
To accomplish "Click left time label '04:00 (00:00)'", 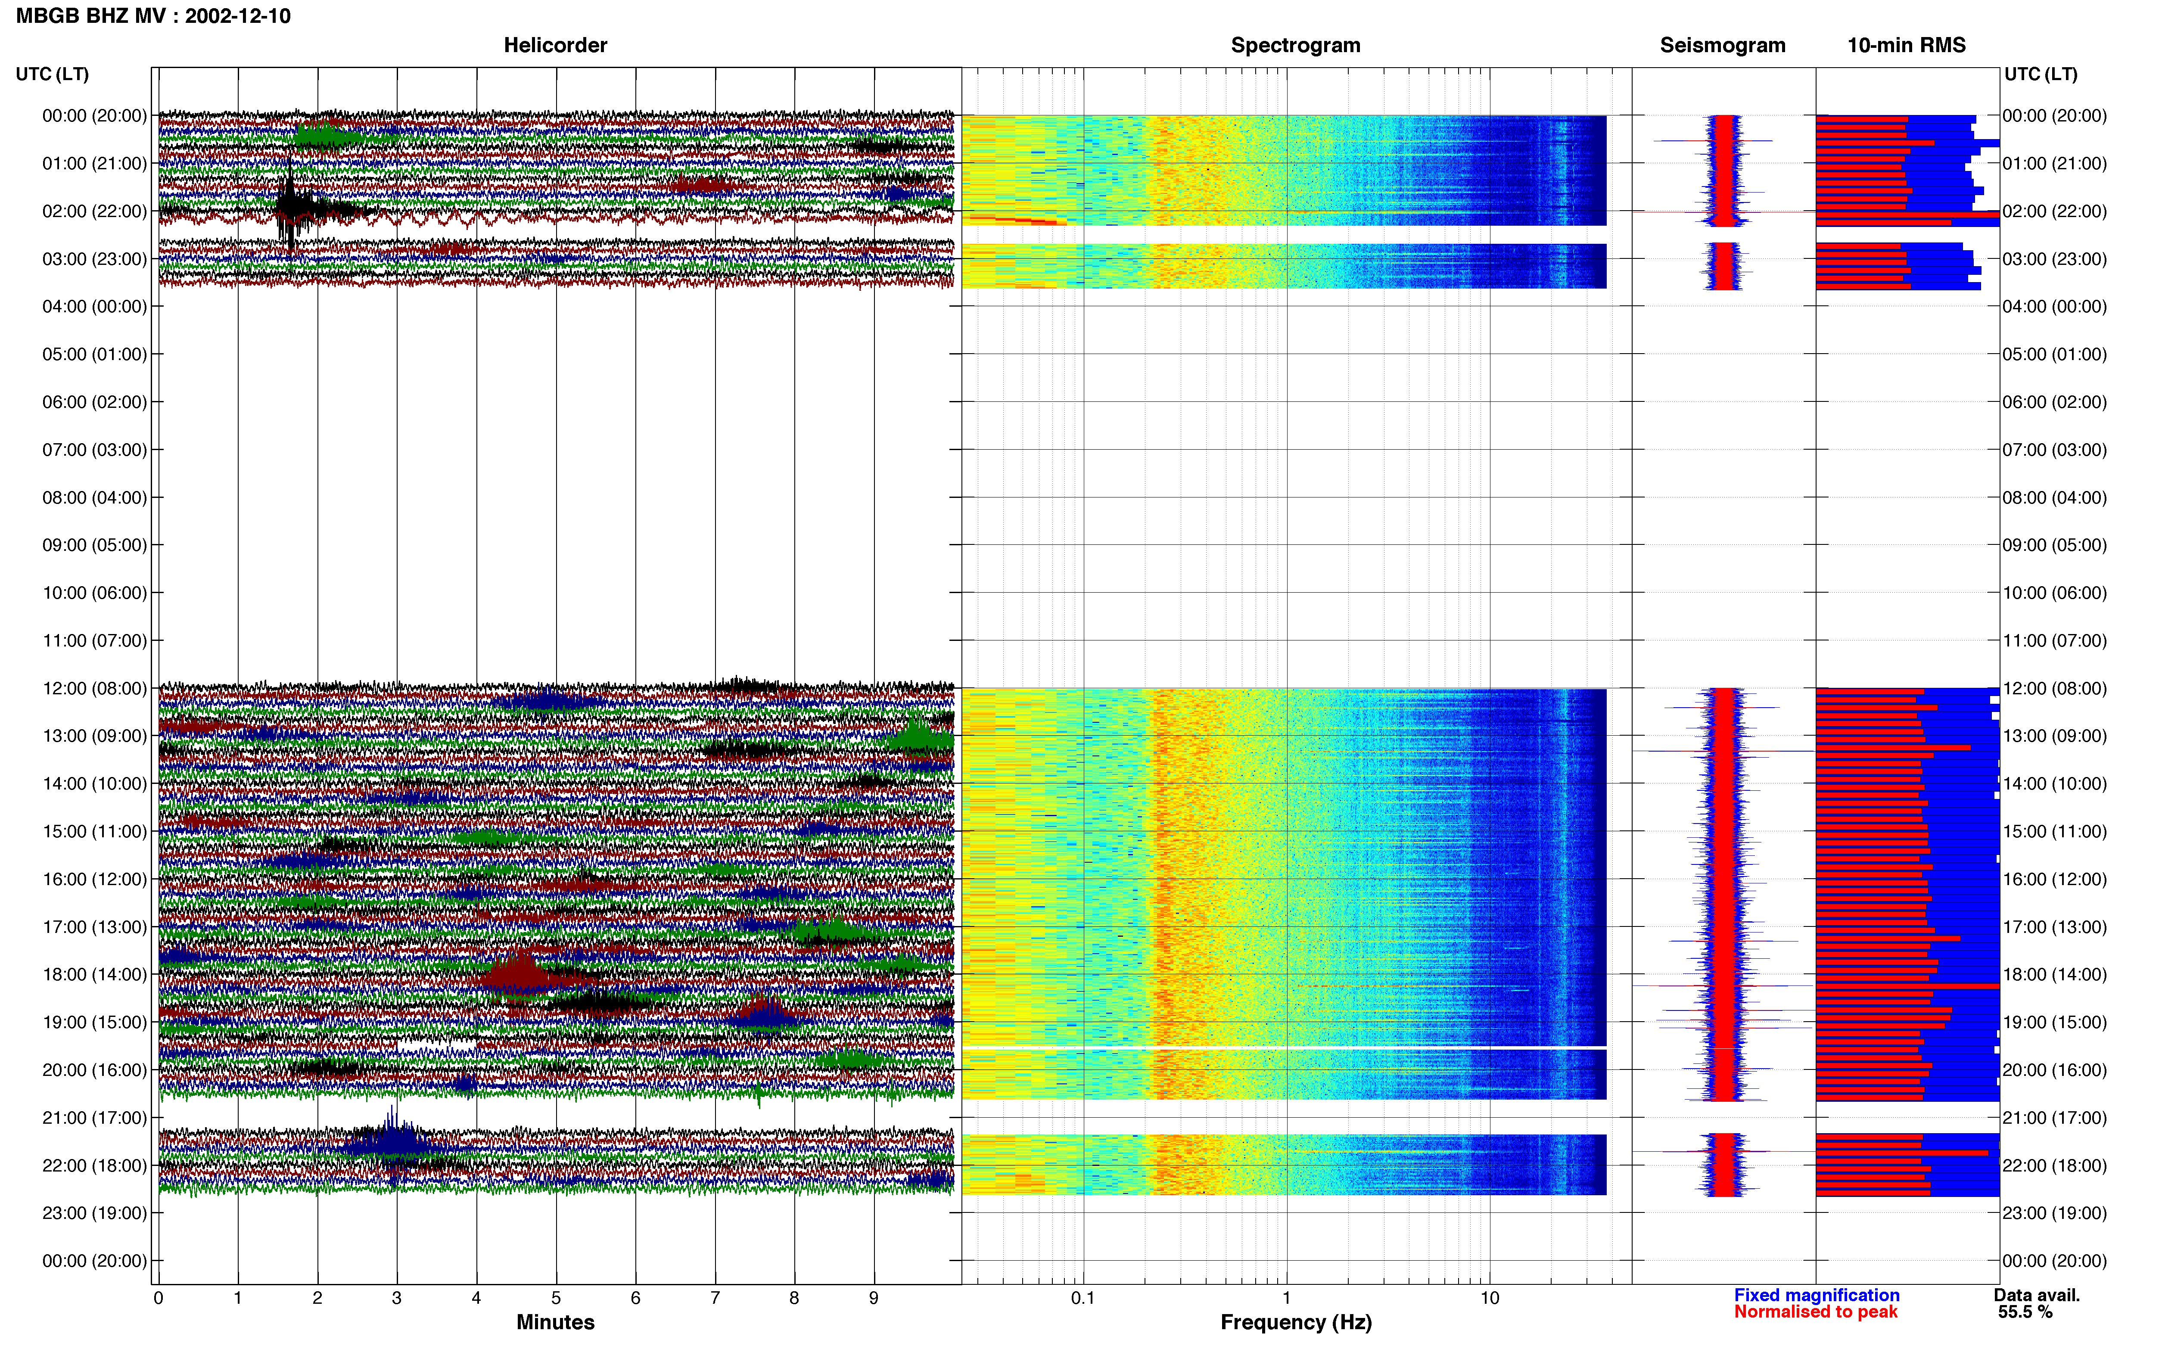I will [94, 306].
